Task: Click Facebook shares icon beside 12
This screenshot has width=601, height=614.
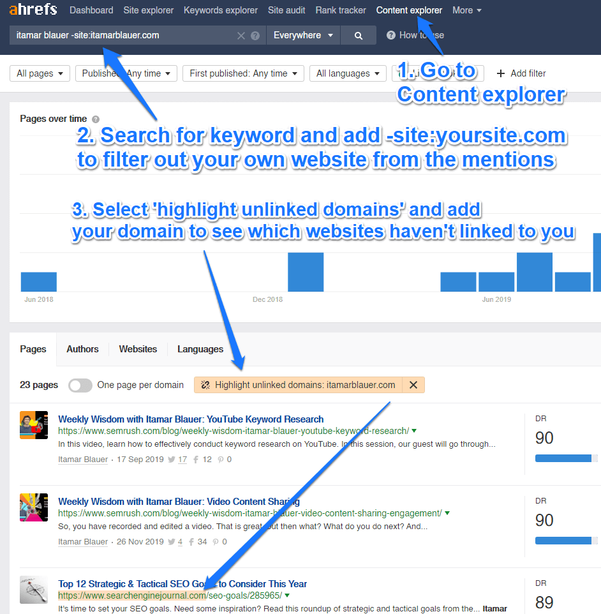Action: 196,460
